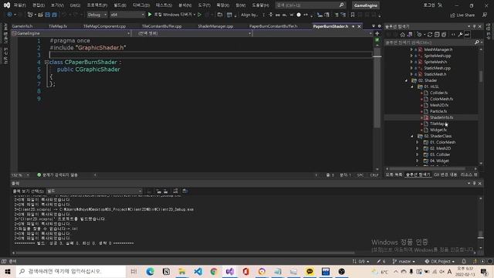Viewport: 494px width, 278px height.
Task: Open the Build menu
Action: [x=120, y=5]
